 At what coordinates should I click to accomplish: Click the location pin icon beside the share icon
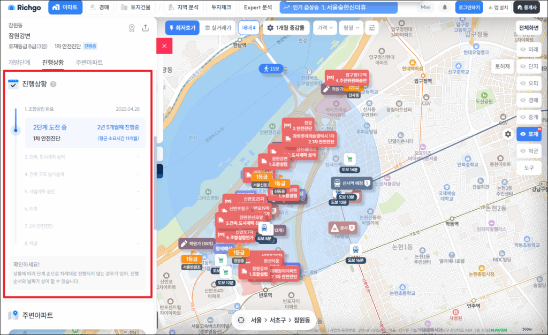(132, 28)
